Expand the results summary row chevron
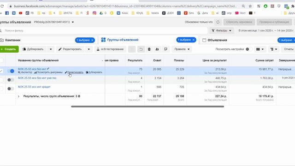Viewport: 295px width, 166px height. 18,96
